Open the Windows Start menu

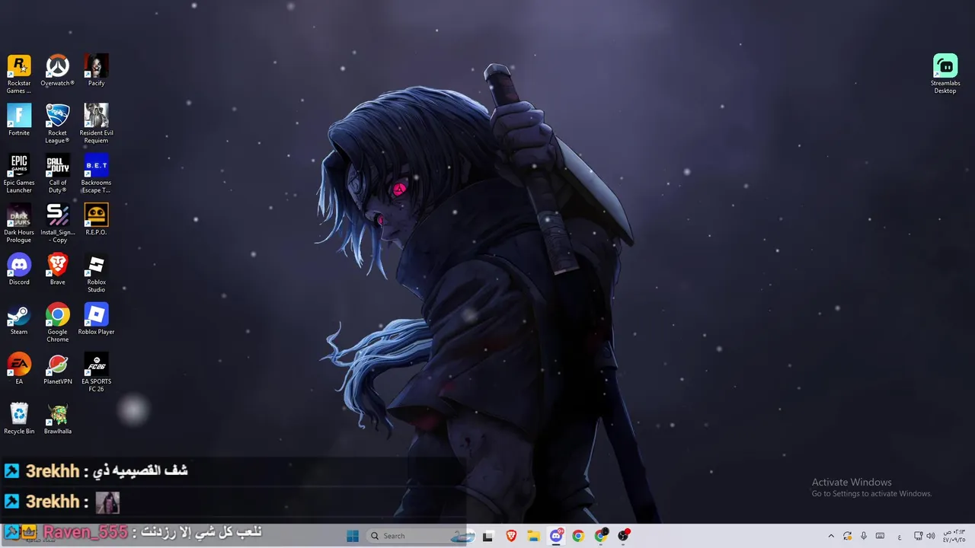(x=353, y=536)
